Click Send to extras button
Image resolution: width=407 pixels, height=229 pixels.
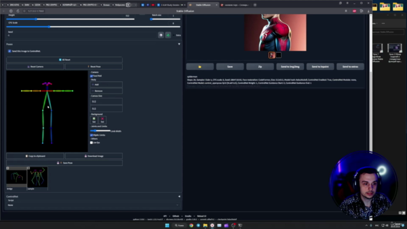pos(350,67)
